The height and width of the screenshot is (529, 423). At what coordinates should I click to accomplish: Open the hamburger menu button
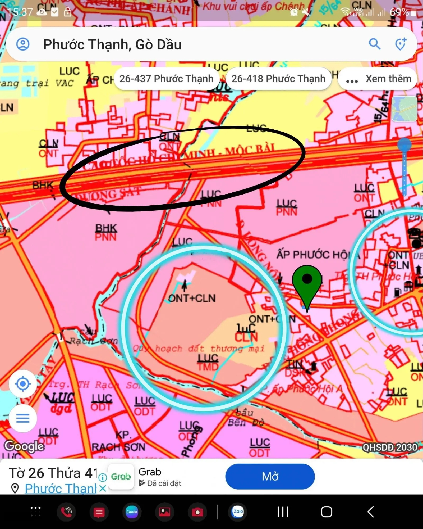23,418
